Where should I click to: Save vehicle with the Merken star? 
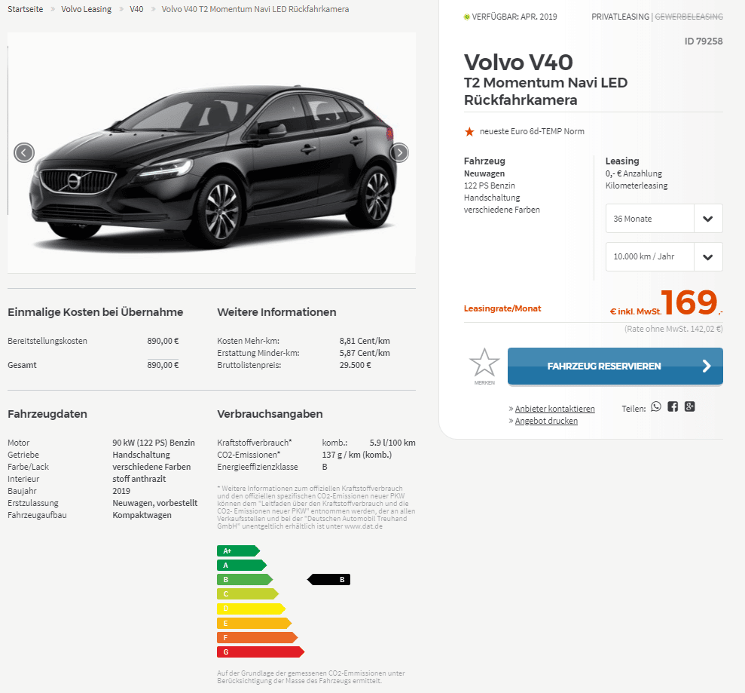click(x=484, y=366)
